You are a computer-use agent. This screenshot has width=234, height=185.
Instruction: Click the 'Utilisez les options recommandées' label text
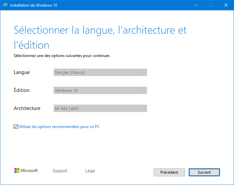(x=59, y=127)
